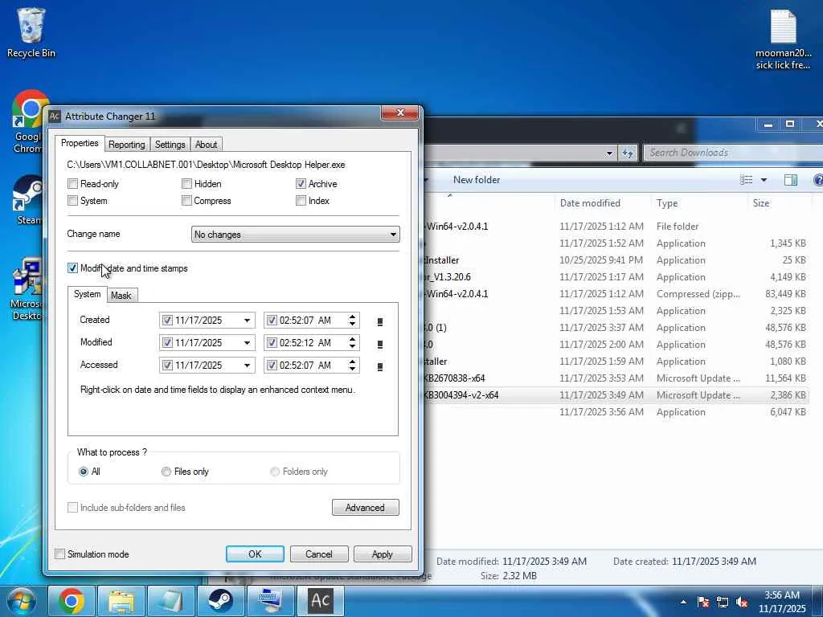
Task: Switch to the Properties tab
Action: 80,143
